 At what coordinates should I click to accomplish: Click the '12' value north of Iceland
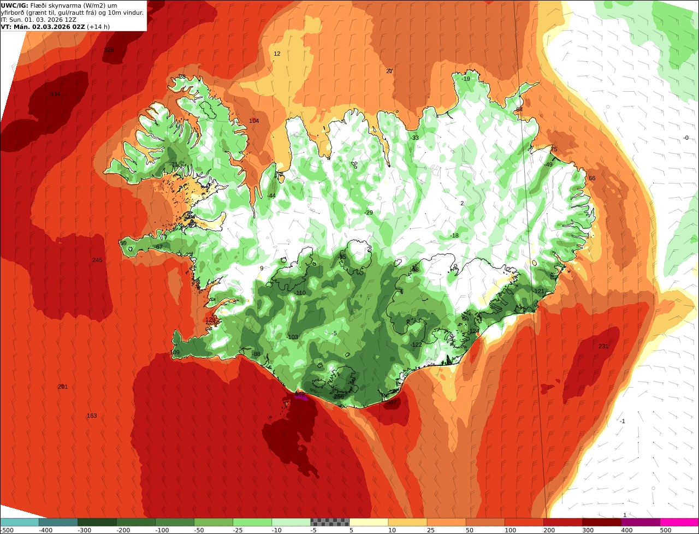pos(277,54)
